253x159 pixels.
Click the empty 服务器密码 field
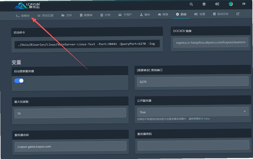coord(193,145)
